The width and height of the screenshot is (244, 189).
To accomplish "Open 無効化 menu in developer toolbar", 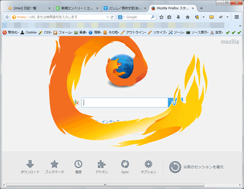I will [x=11, y=32].
